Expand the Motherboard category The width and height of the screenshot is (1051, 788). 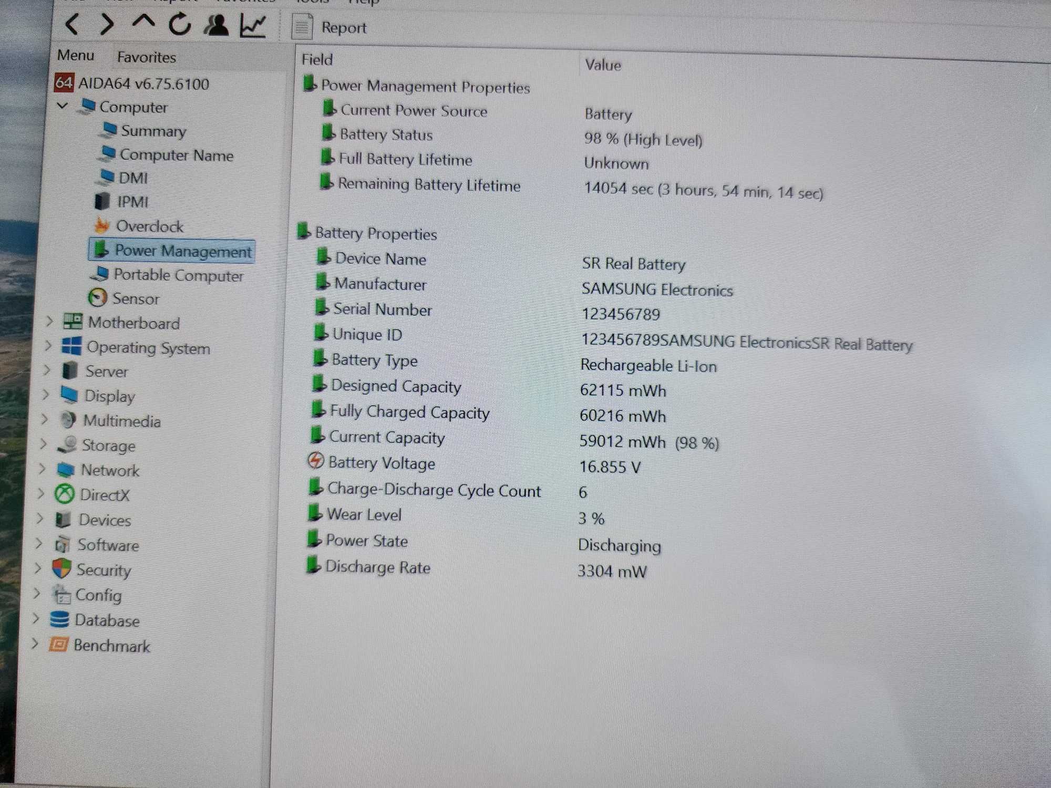click(49, 321)
